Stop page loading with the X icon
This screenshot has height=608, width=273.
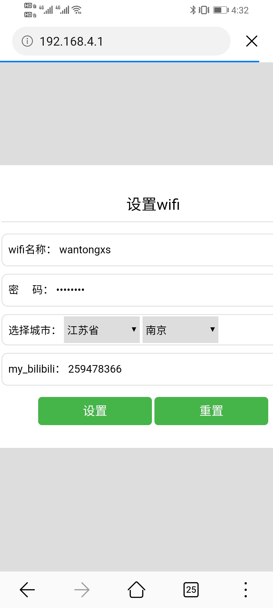[x=252, y=41]
